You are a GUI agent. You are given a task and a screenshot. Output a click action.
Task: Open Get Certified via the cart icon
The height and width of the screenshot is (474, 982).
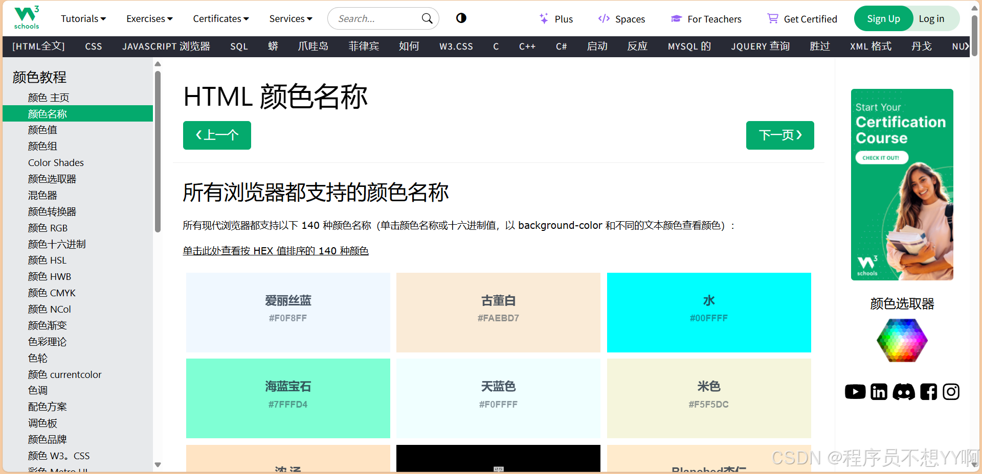coord(772,18)
